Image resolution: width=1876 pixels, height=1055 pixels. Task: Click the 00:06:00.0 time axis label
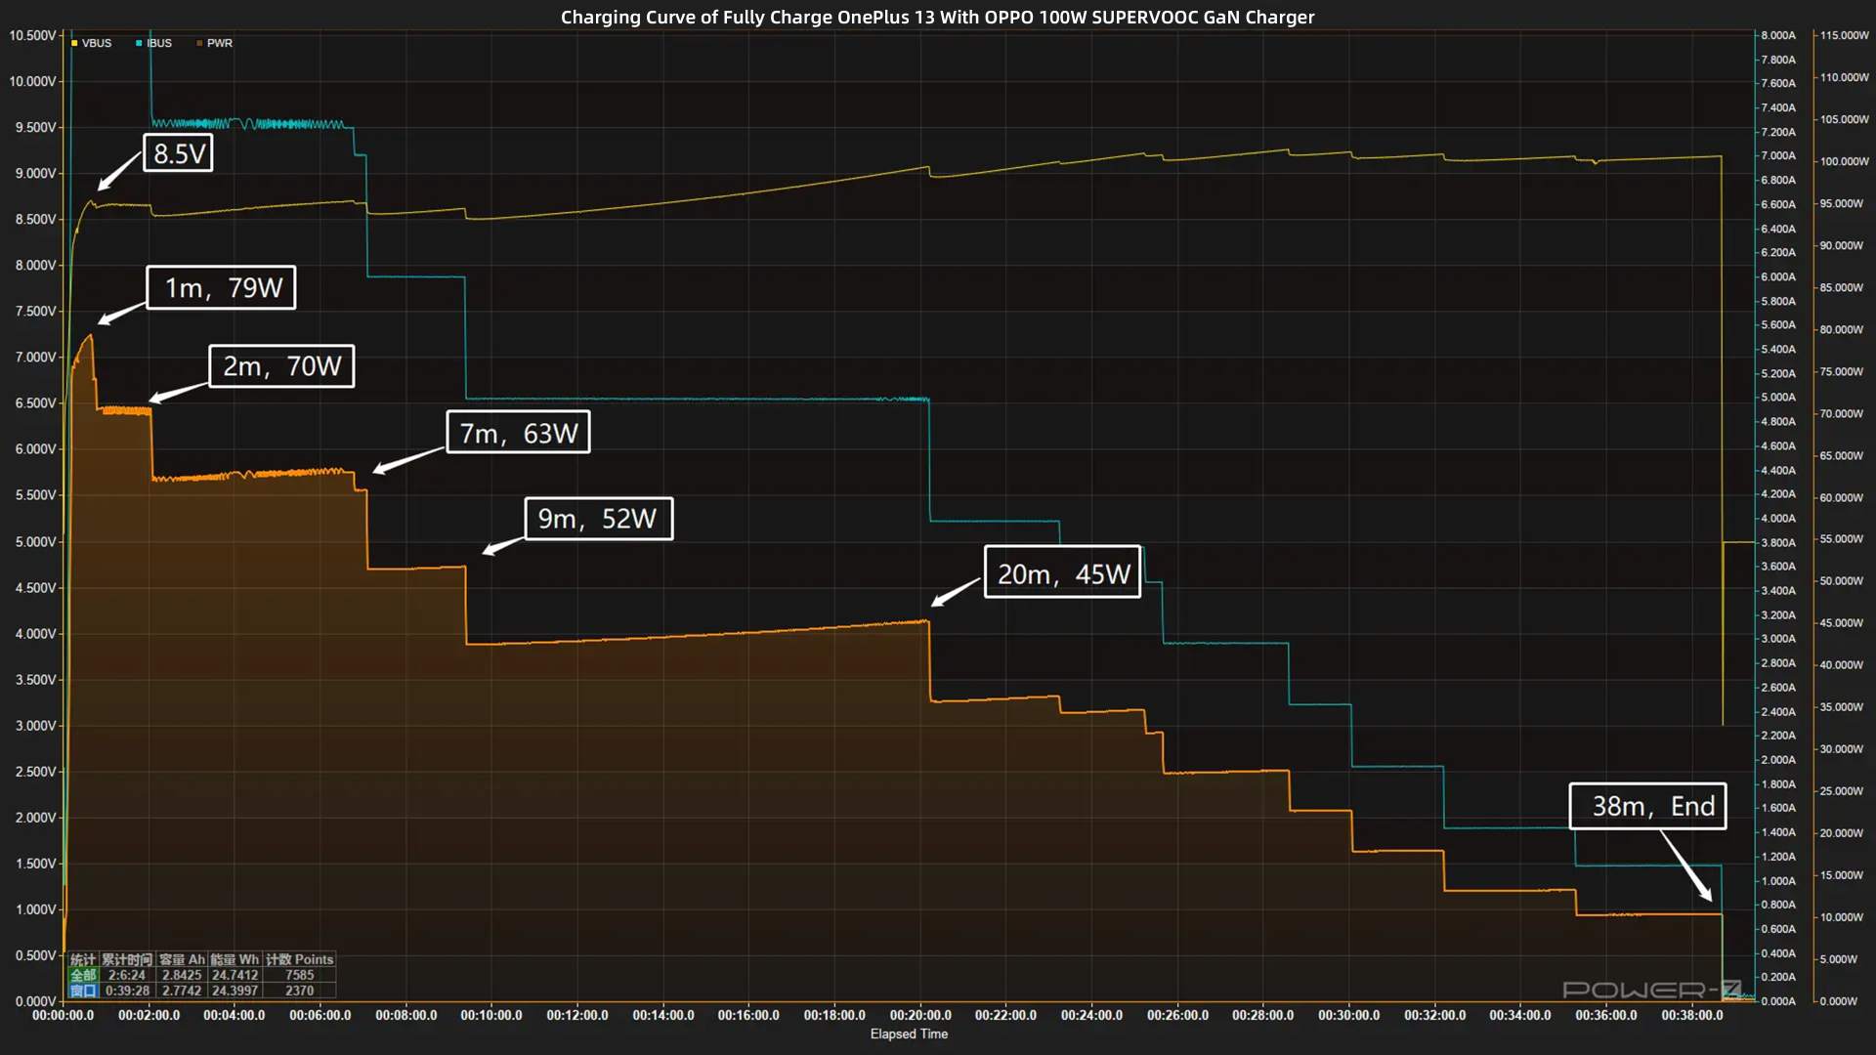[320, 1015]
